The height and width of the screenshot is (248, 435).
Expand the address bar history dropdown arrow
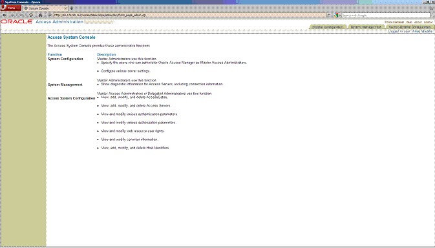pos(329,15)
